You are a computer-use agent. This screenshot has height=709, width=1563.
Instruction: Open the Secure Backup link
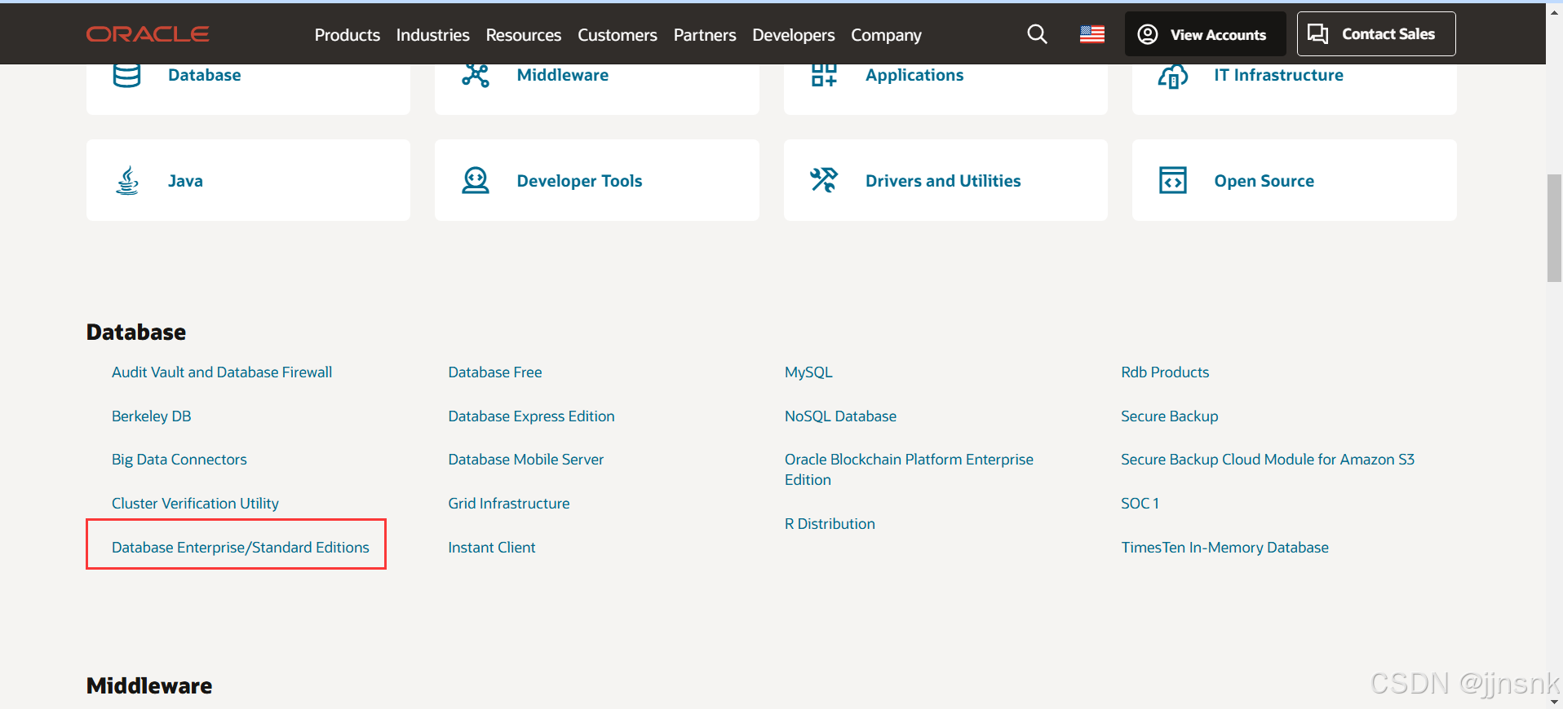(1170, 416)
